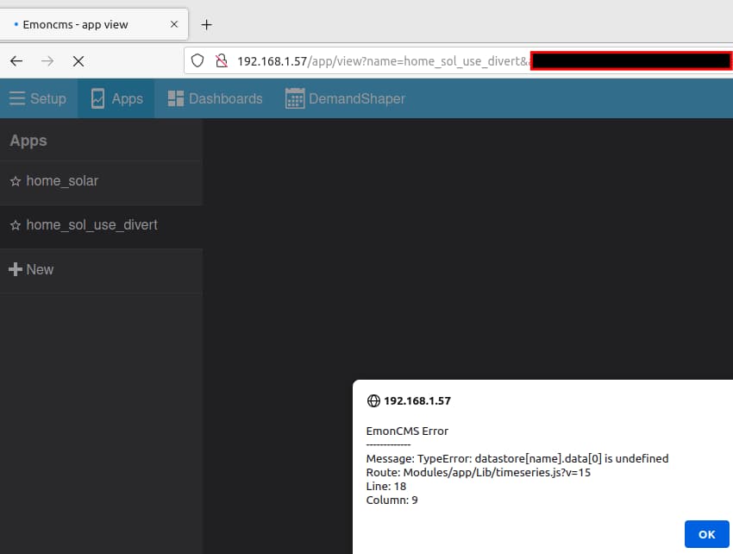The height and width of the screenshot is (554, 733).
Task: Click the Setup hamburger icon
Action: [x=17, y=98]
